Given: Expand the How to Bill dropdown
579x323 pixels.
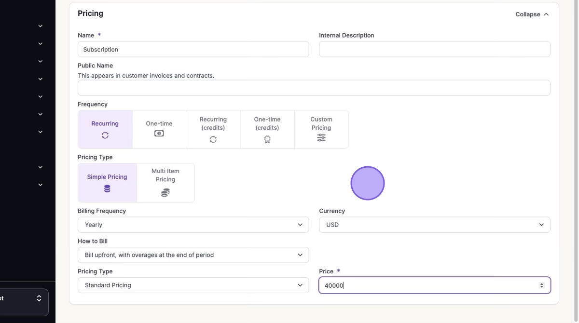Looking at the screenshot, I should pyautogui.click(x=193, y=255).
